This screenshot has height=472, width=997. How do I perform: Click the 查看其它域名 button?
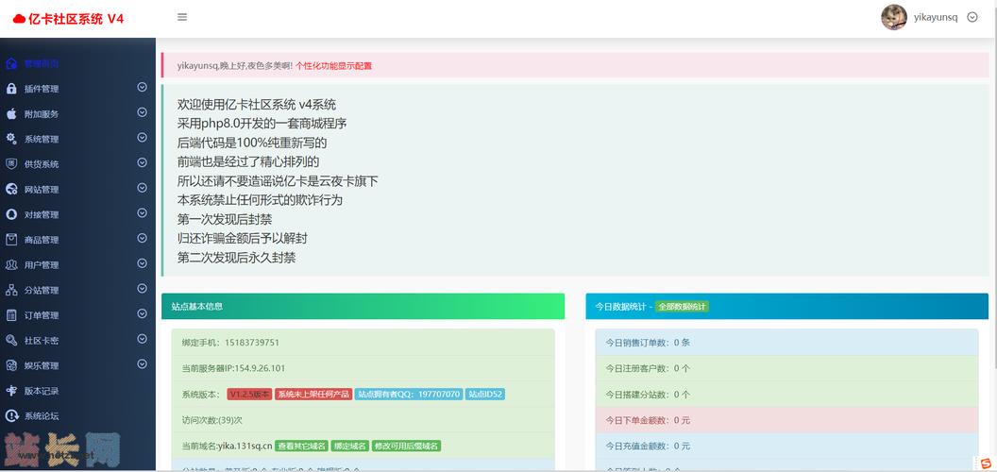pos(302,446)
